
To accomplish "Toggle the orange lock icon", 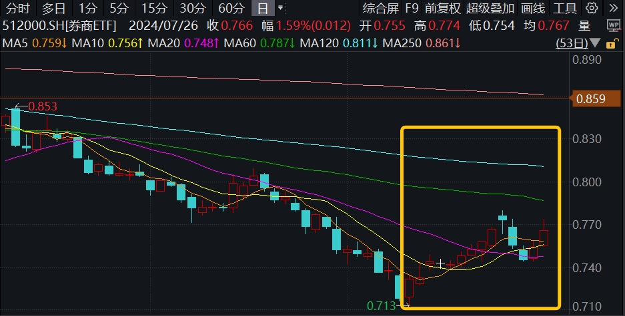I will 612,43.
